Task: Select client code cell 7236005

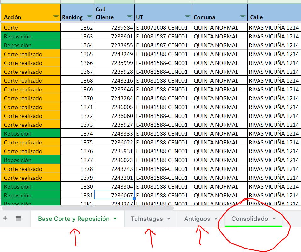Action: [x=114, y=107]
